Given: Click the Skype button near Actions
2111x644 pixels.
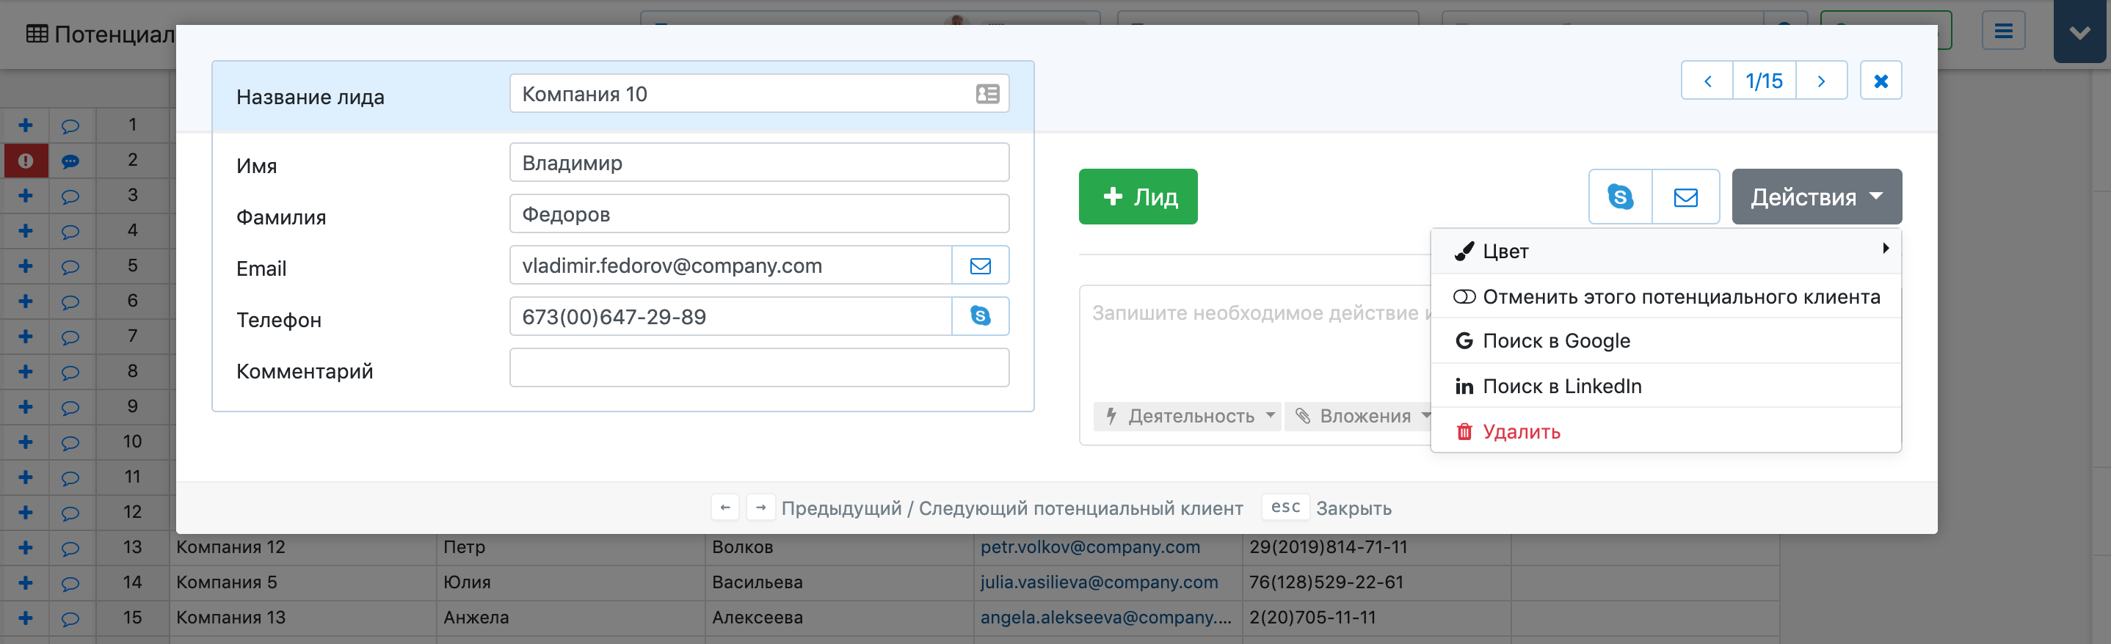Looking at the screenshot, I should (1620, 197).
